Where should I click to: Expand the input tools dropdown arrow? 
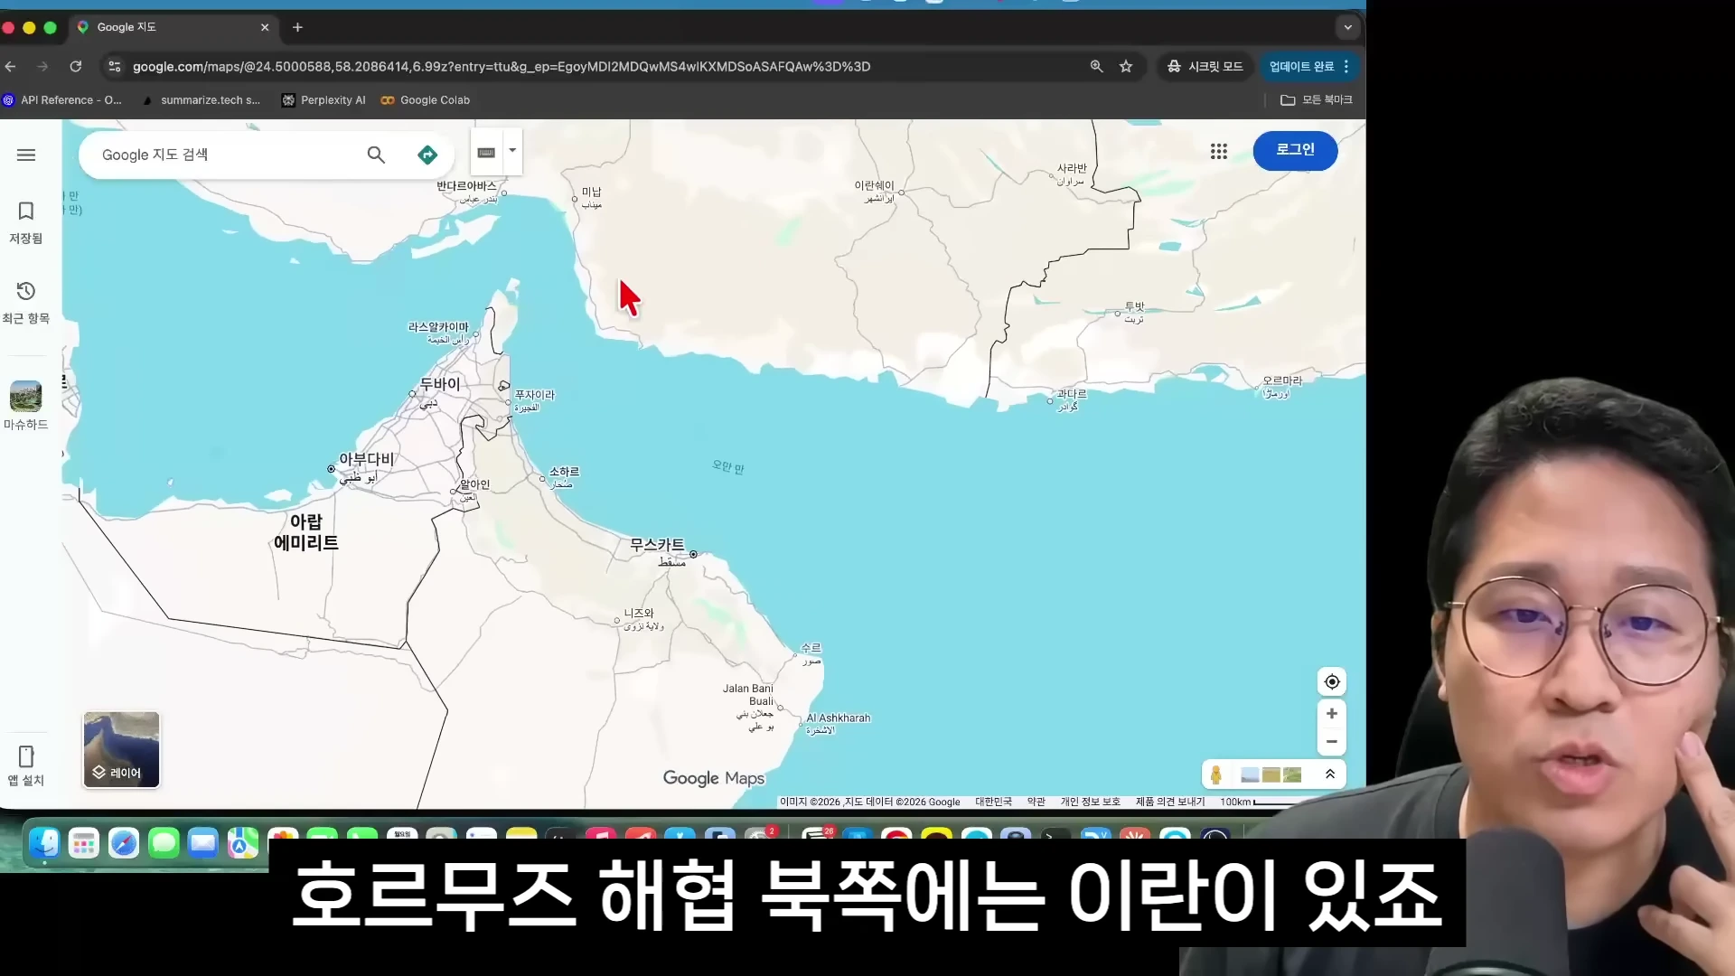pos(512,151)
